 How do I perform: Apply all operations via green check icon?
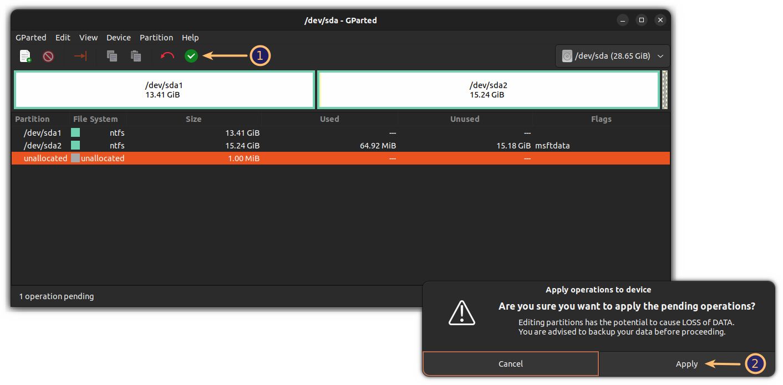(191, 56)
